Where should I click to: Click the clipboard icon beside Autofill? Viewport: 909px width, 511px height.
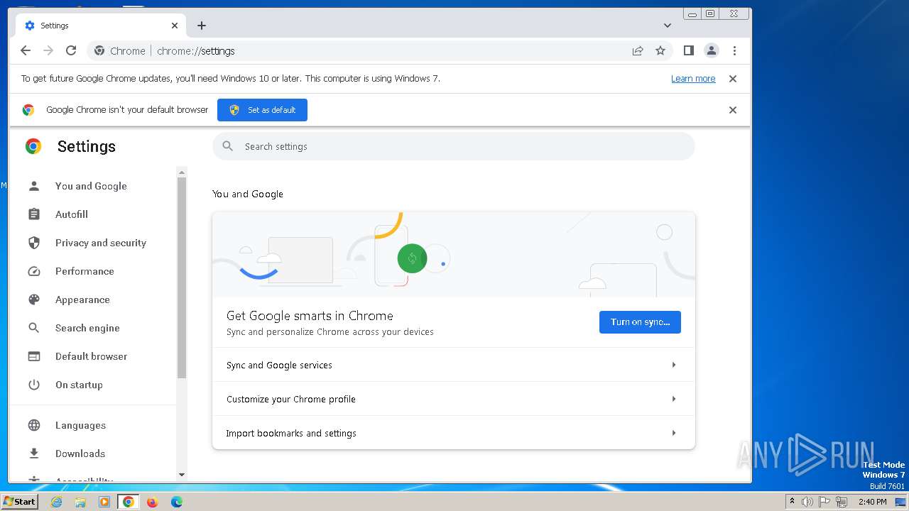click(x=33, y=214)
